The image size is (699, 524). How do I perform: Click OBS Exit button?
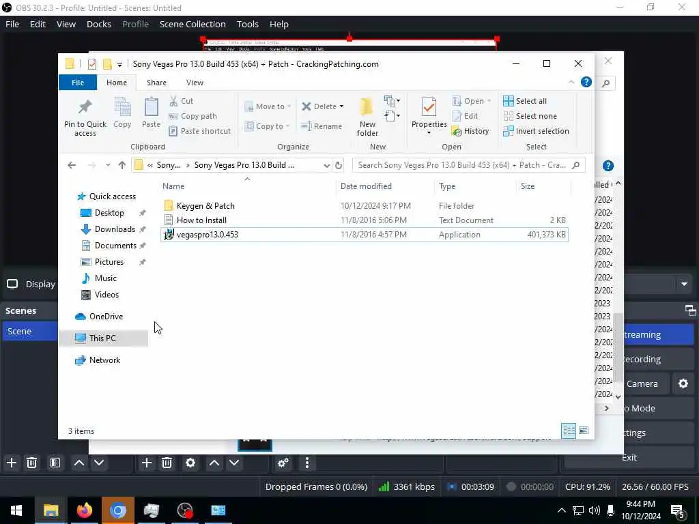(629, 458)
